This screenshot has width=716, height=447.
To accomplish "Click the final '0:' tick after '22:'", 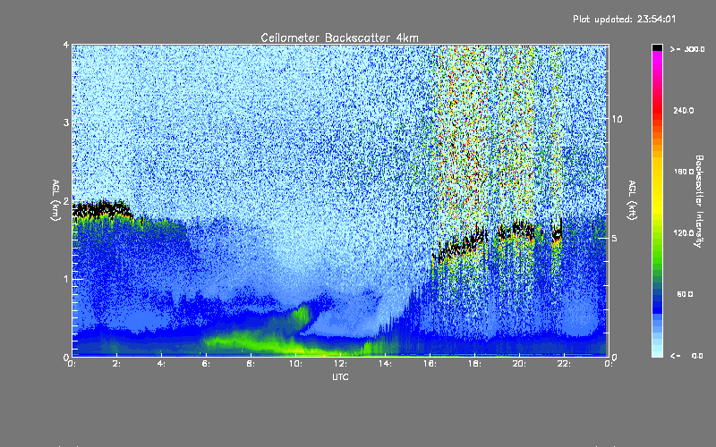I will coord(609,364).
